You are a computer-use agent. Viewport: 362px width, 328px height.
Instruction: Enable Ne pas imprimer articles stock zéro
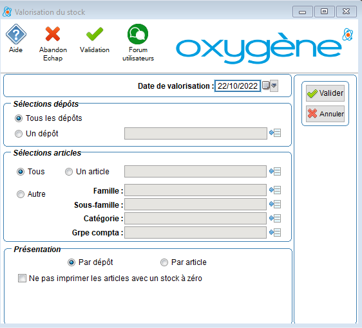[22, 278]
